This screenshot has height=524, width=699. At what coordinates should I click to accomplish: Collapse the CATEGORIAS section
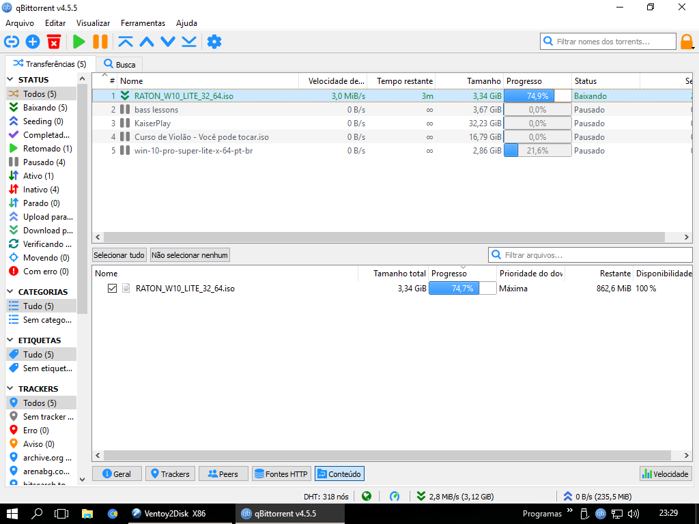[11, 292]
